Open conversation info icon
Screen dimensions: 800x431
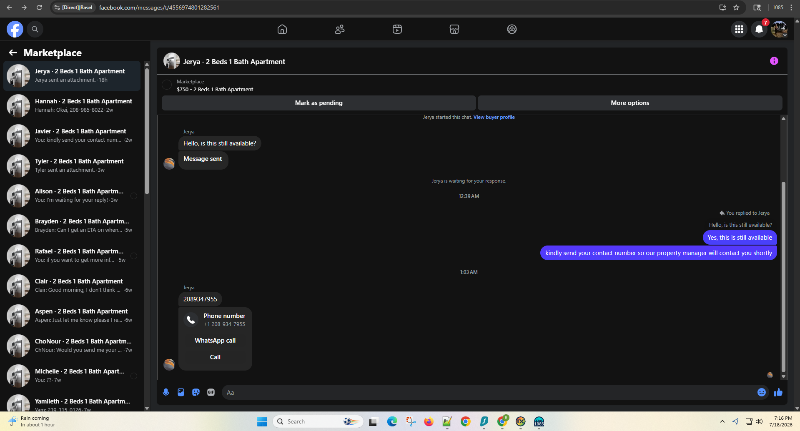click(774, 61)
